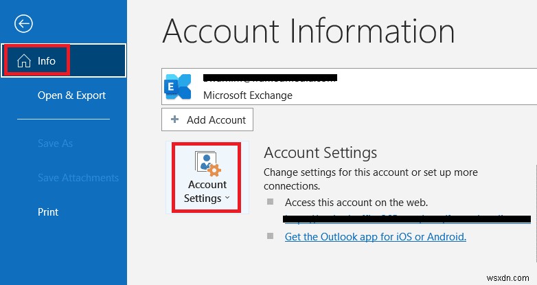Viewport: 537px width, 285px height.
Task: Click the home icon beside Info
Action: click(23, 61)
